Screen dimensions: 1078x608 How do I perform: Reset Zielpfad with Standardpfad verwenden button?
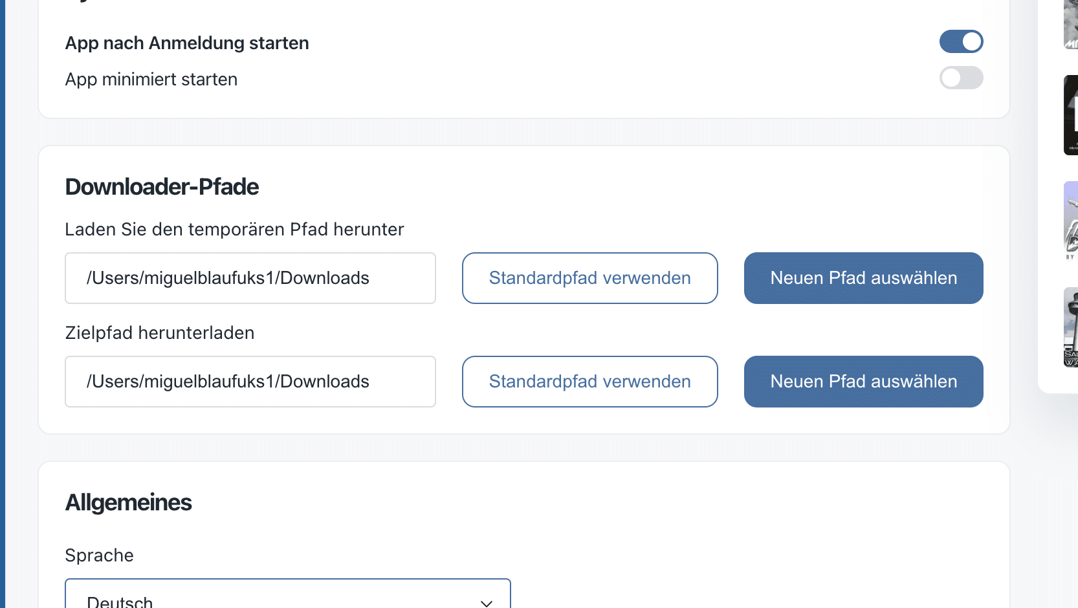[589, 382]
